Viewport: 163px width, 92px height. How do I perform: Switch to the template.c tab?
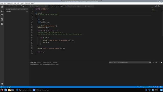tap(89, 6)
